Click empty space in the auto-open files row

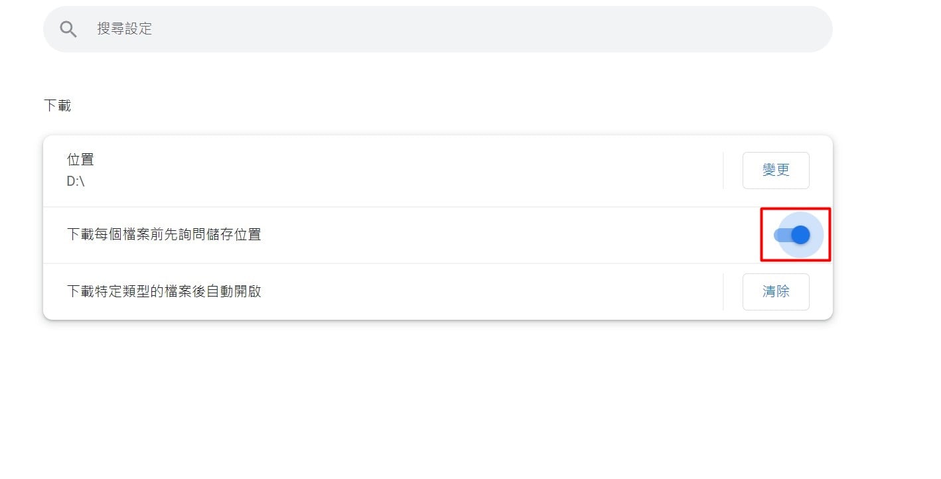click(491, 292)
